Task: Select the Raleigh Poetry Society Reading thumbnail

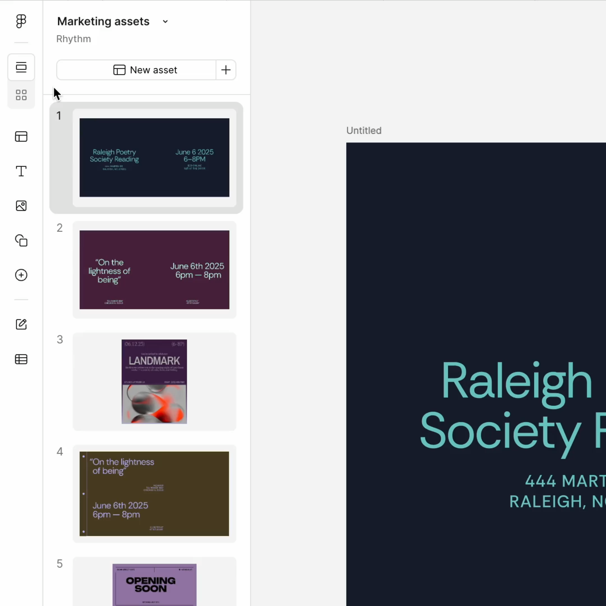Action: [154, 157]
